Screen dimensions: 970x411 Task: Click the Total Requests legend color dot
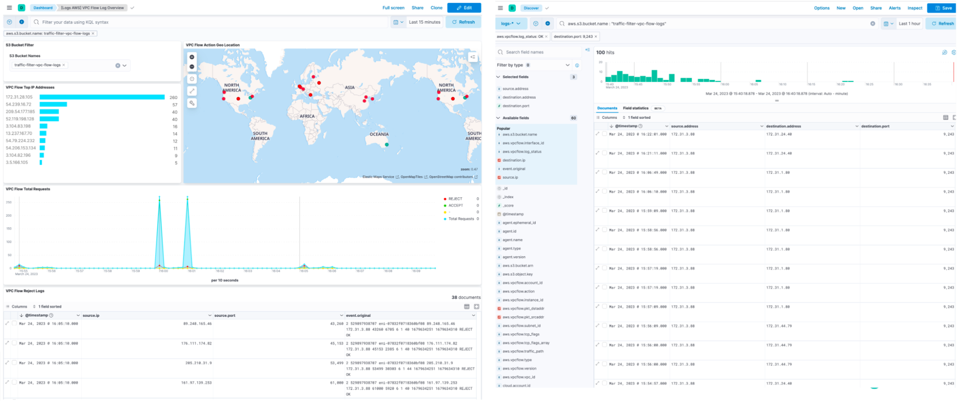pyautogui.click(x=445, y=219)
